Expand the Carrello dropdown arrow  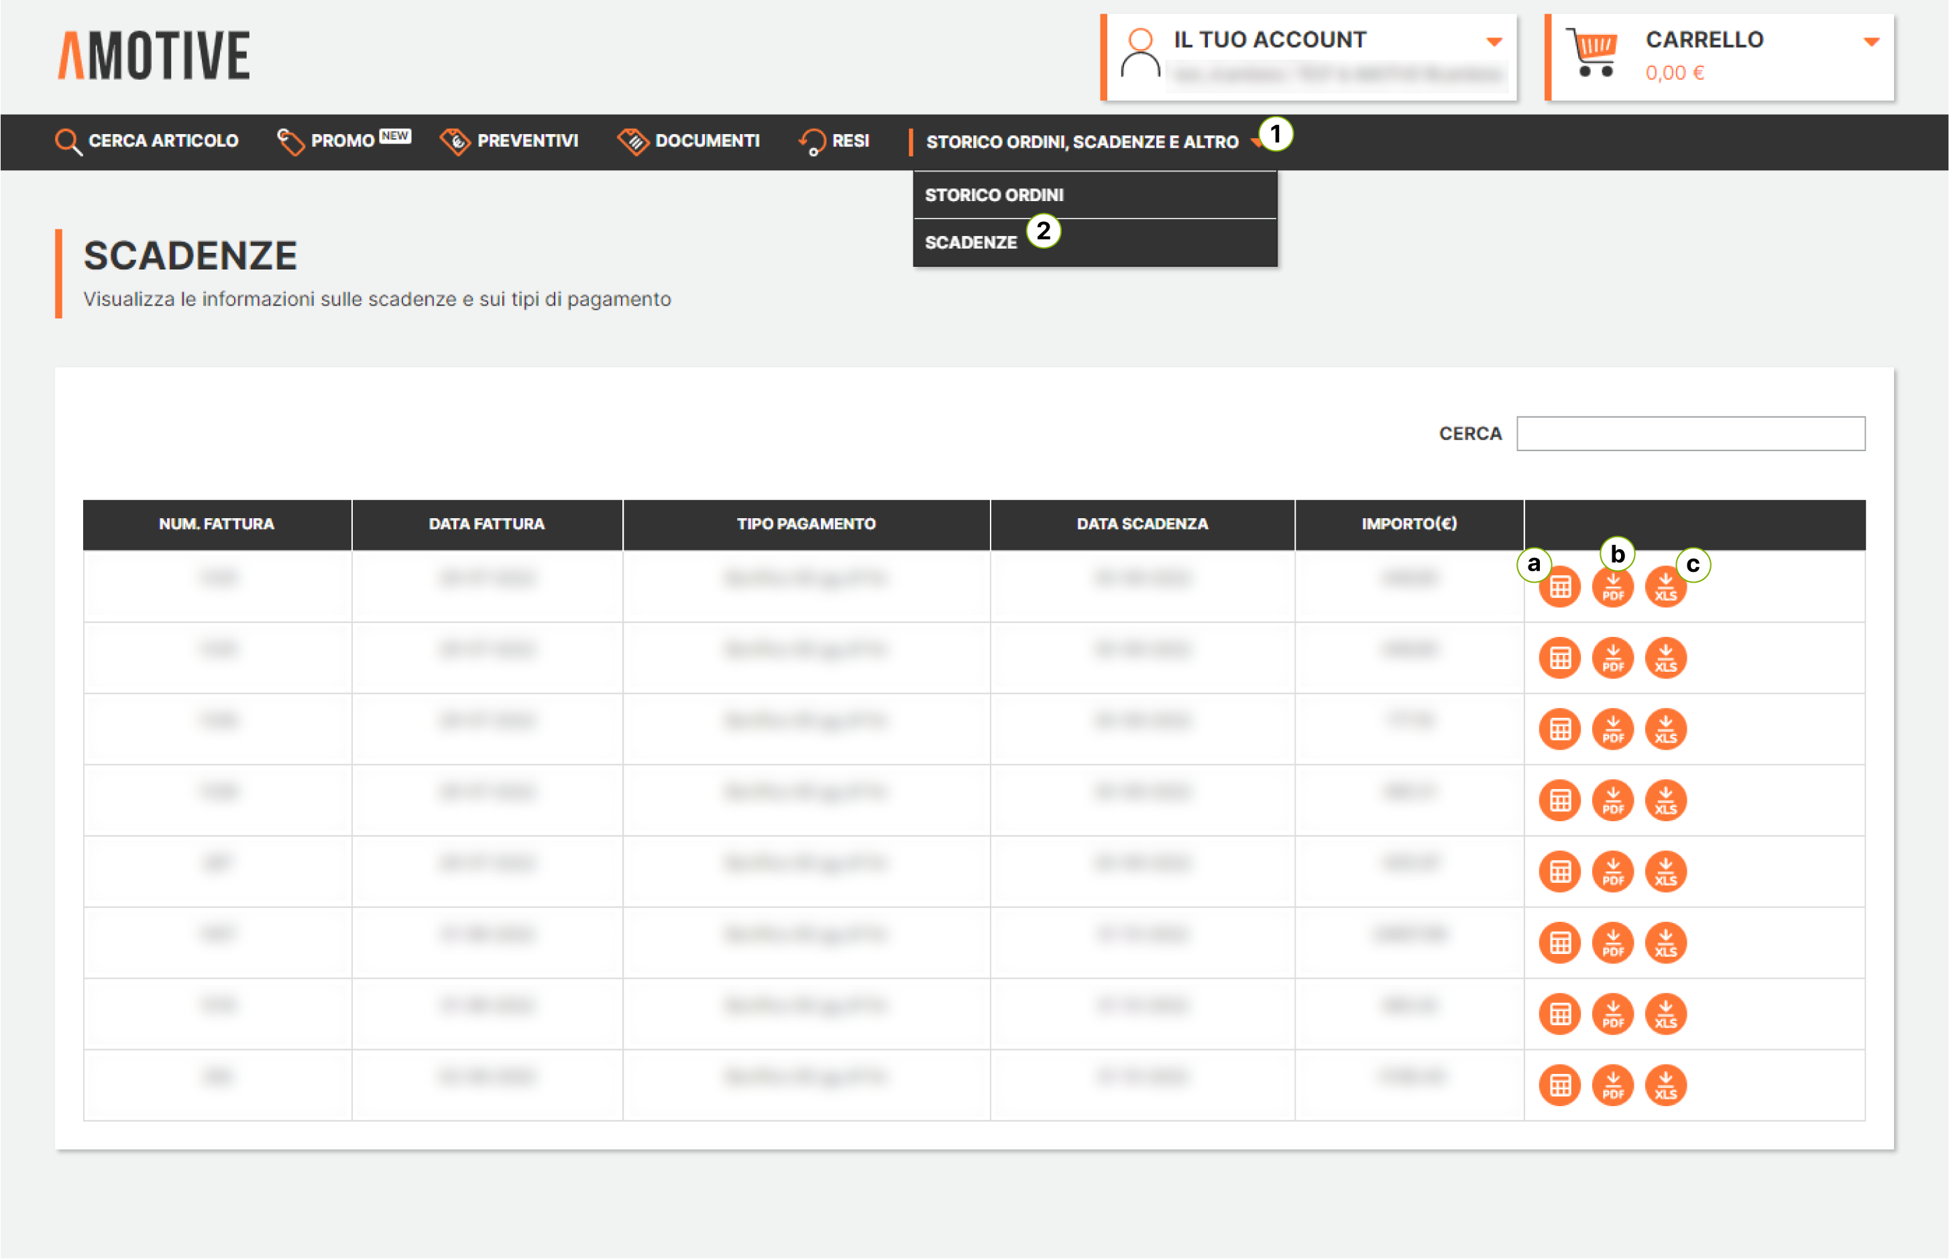[x=1871, y=42]
